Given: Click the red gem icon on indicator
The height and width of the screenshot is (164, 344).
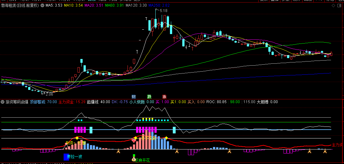Looking at the screenshot, I should (x=134, y=141).
